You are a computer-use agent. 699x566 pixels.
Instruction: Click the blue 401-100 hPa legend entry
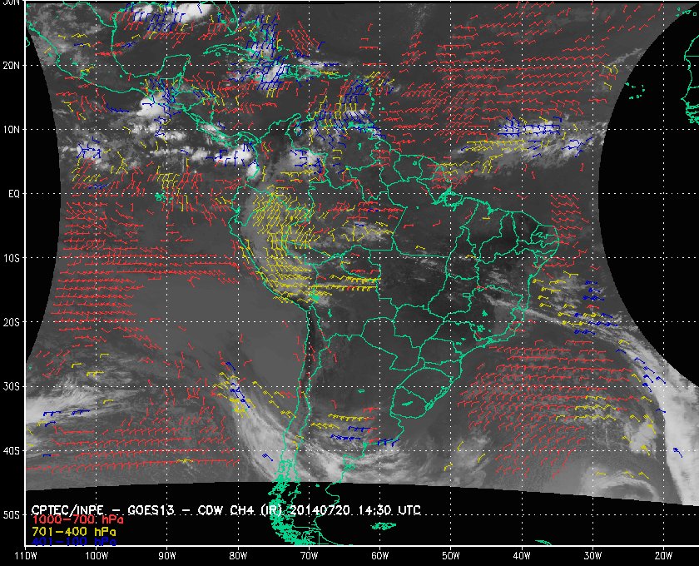(73, 542)
